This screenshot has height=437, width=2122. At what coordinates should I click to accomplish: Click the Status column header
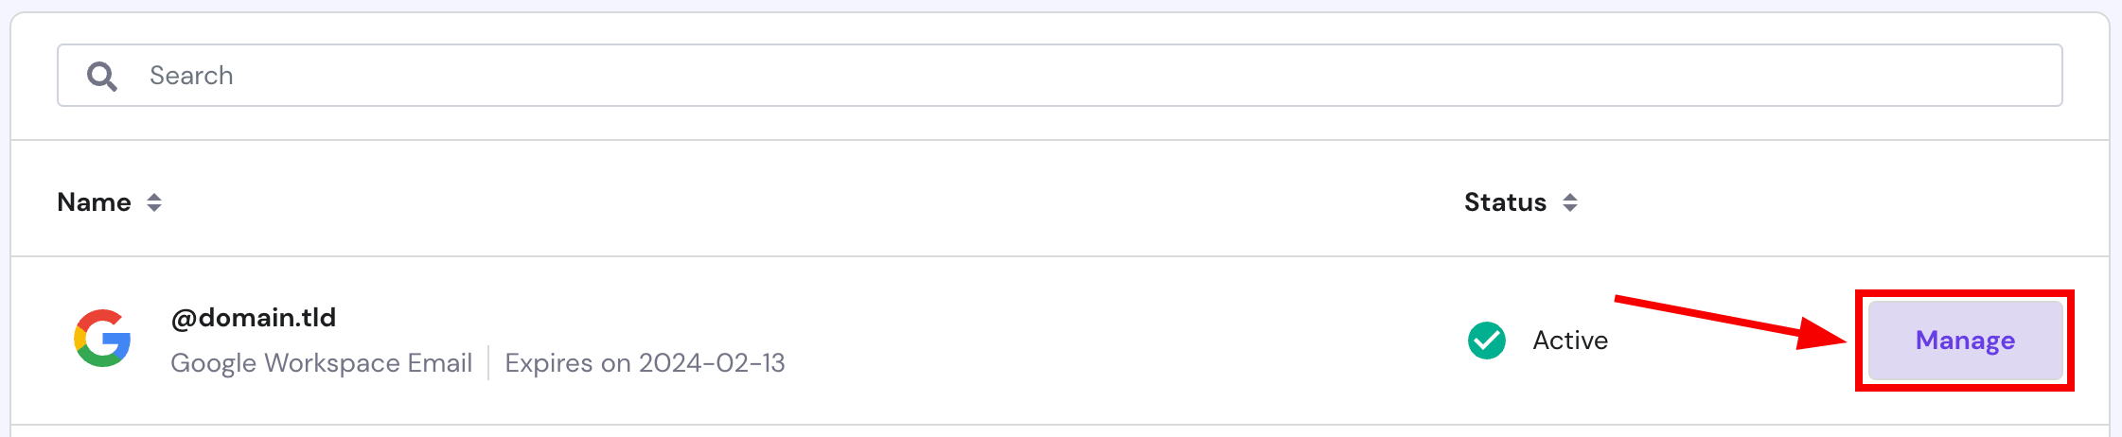(x=1505, y=202)
